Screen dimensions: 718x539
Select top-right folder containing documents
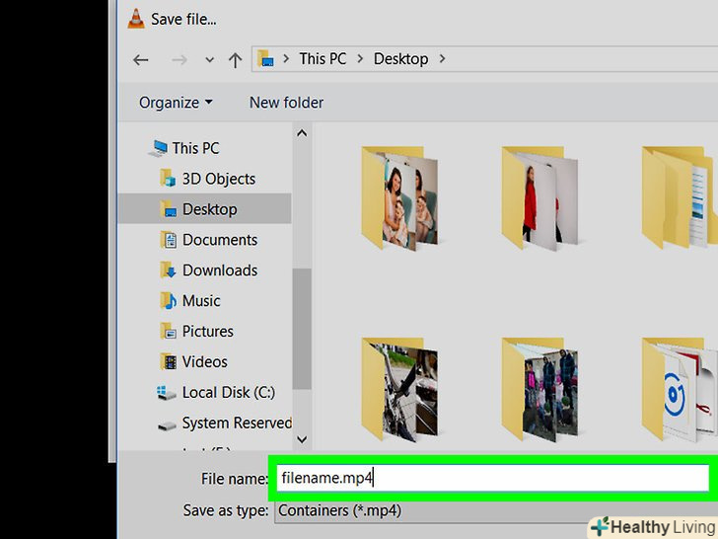[680, 198]
